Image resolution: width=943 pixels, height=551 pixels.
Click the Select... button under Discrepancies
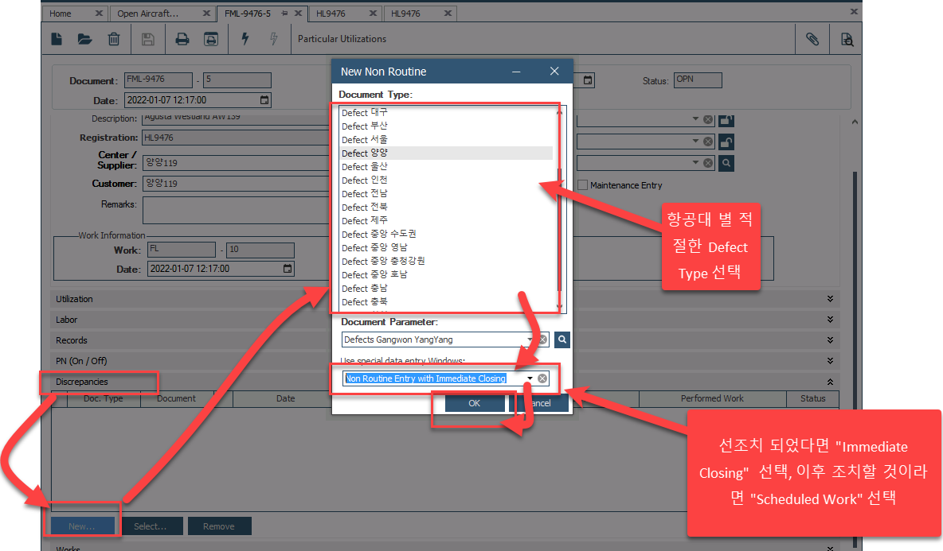pos(150,526)
